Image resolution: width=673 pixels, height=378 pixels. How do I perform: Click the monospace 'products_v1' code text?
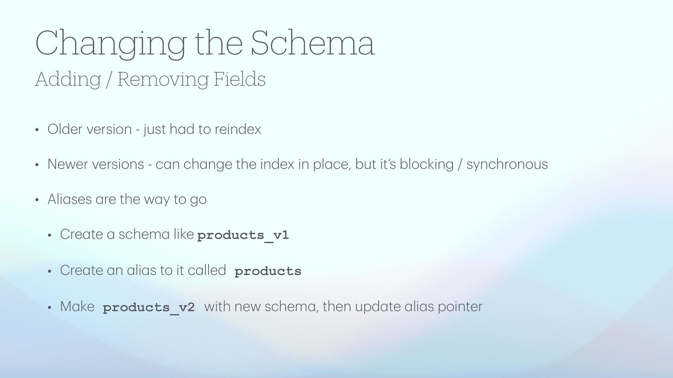click(x=243, y=235)
